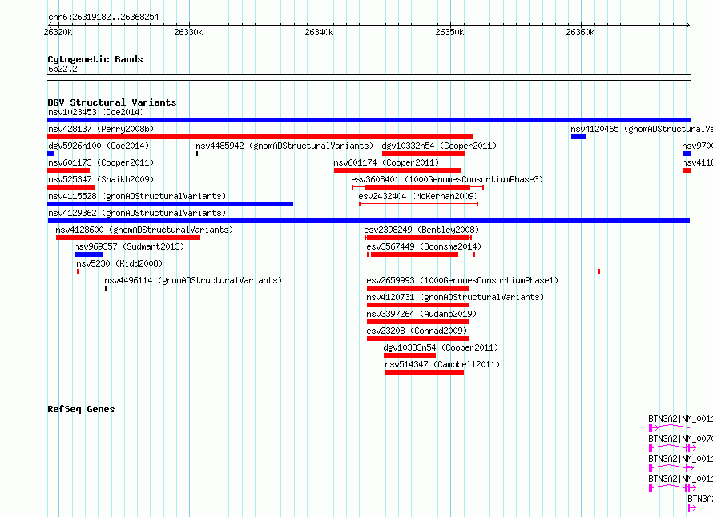
Task: Open nsv601174 (Cooper2011) label
Action: [386, 162]
